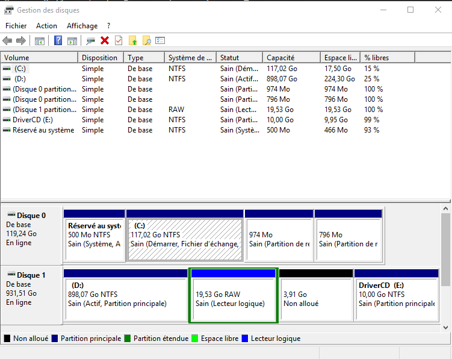Click the 10,00 Go capacity cell
This screenshot has width=452, height=359.
[x=280, y=120]
